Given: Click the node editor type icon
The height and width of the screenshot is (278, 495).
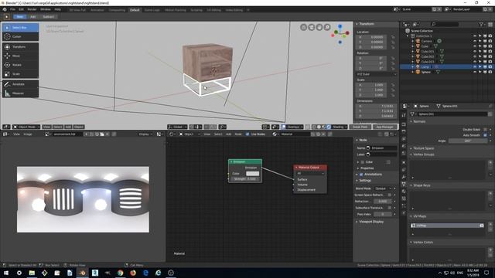Looking at the screenshot, I should (172, 134).
